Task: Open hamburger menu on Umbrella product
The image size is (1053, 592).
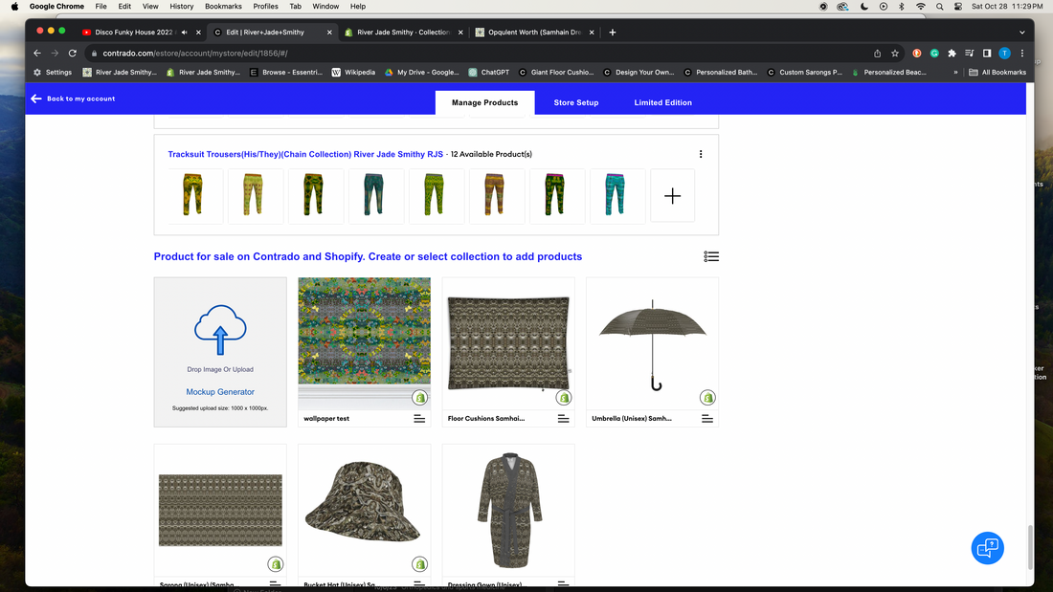Action: click(706, 419)
